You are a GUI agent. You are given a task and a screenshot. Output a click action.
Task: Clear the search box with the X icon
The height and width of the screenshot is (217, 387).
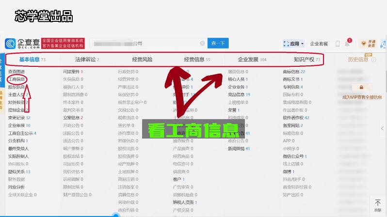coord(202,44)
